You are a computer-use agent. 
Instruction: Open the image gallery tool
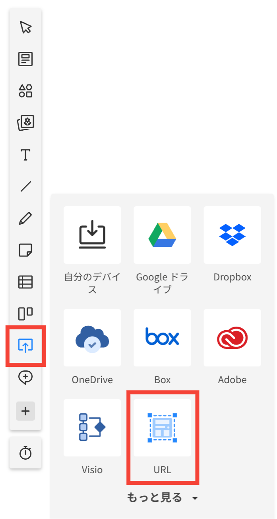click(x=25, y=123)
